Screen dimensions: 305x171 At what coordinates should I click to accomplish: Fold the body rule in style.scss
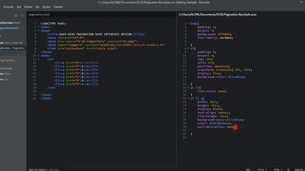tap(188, 23)
